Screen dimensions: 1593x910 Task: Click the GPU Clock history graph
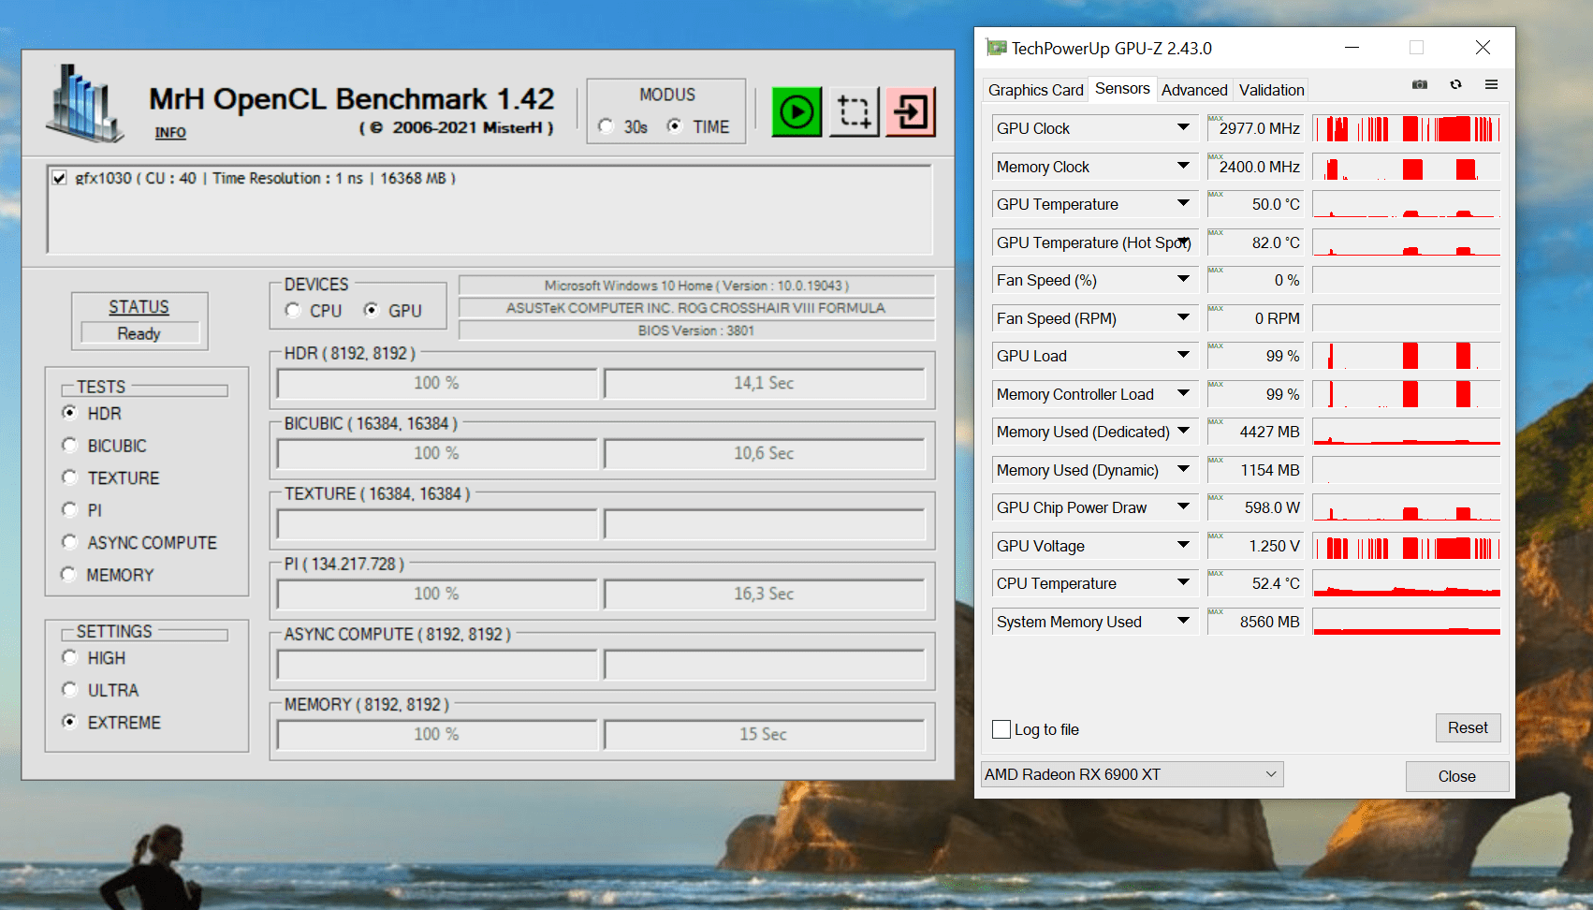[x=1406, y=128]
